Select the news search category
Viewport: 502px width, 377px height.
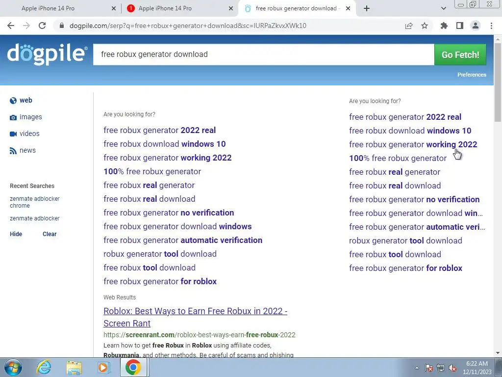tap(27, 150)
